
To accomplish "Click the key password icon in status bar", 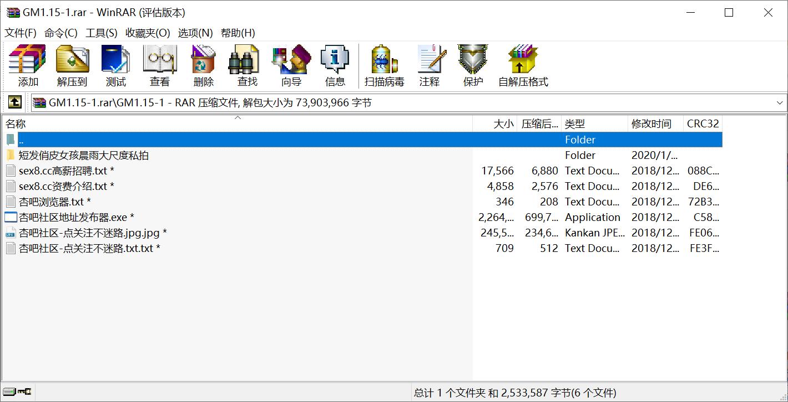I will pyautogui.click(x=24, y=391).
